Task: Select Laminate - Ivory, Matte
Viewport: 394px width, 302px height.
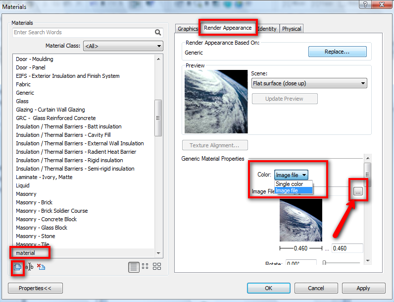Action: 44,177
